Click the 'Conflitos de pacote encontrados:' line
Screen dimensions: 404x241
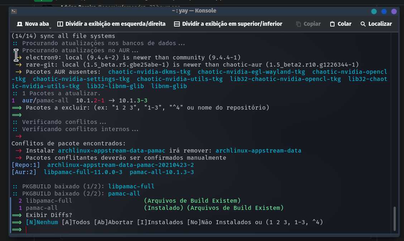click(68, 143)
